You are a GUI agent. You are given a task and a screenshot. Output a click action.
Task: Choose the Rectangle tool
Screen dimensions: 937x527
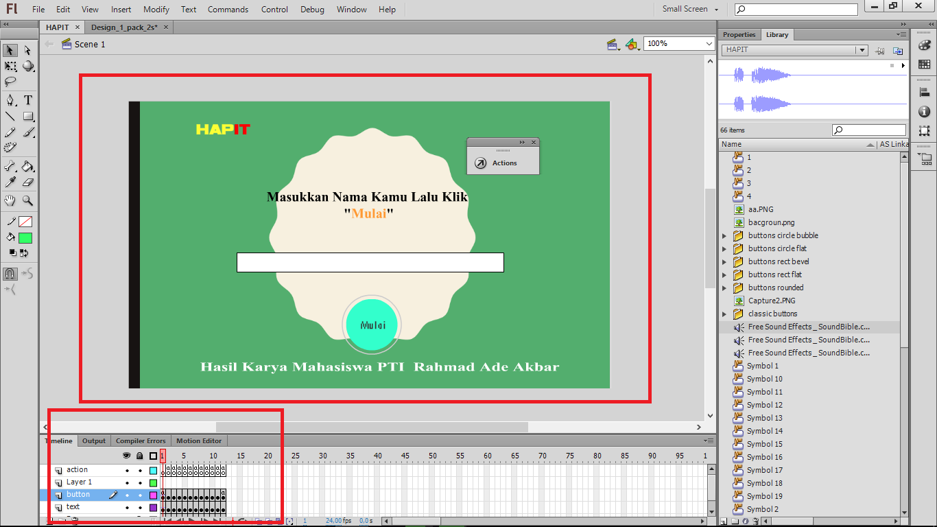[x=27, y=116]
